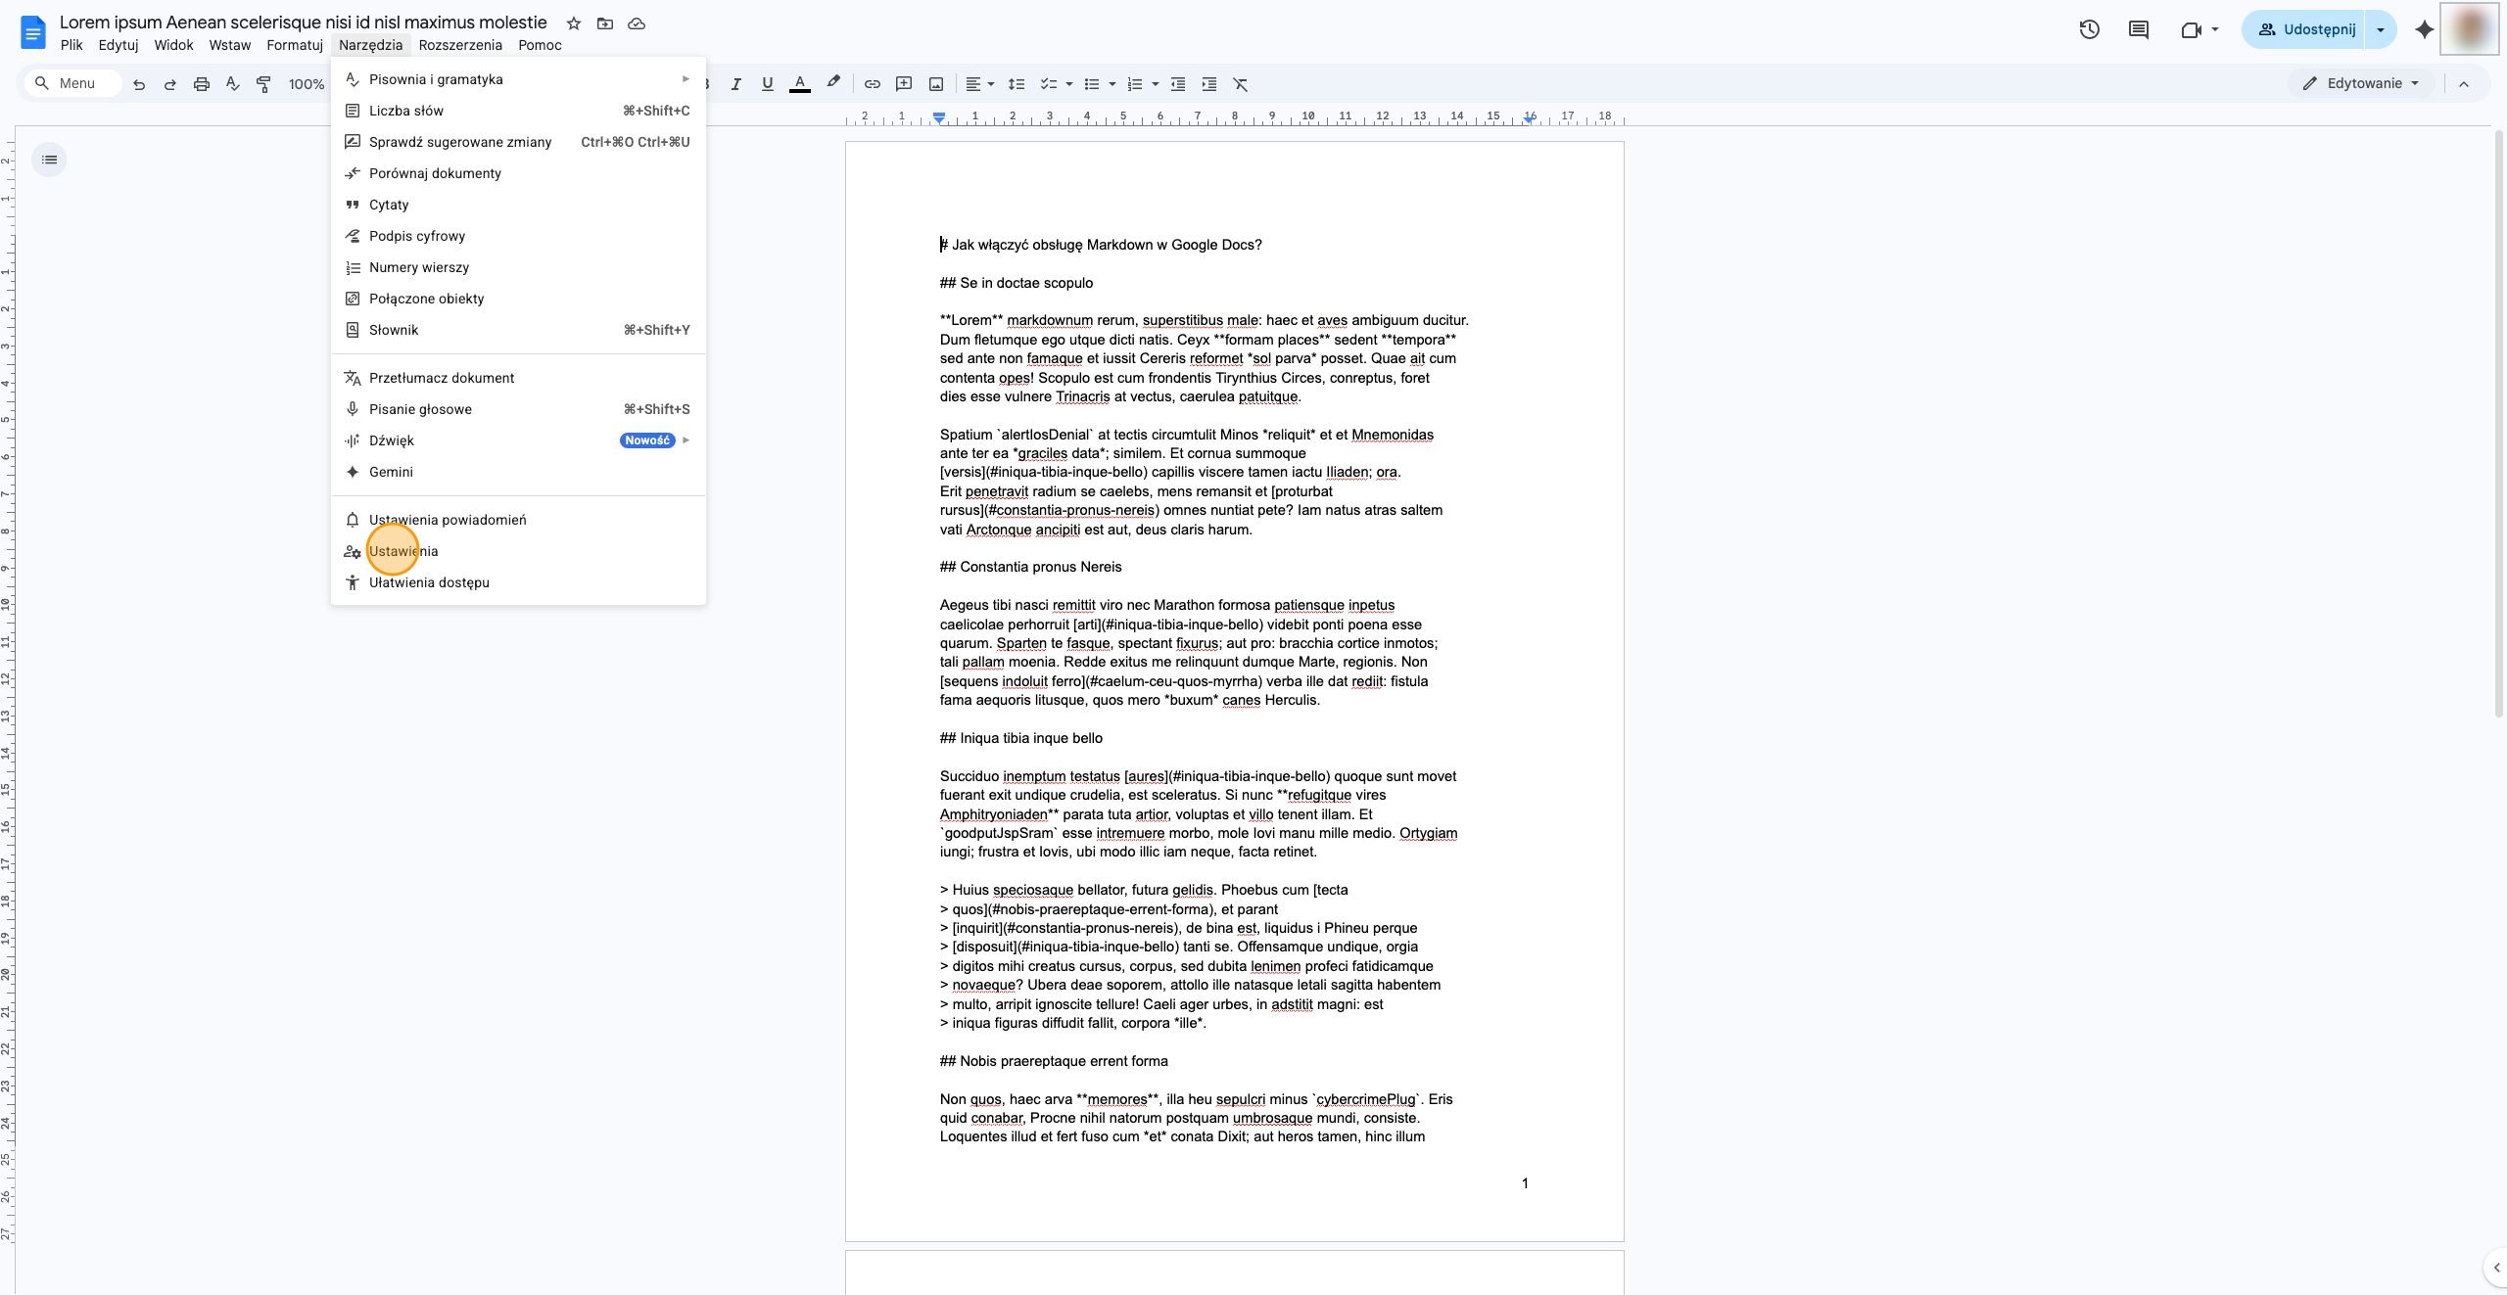This screenshot has height=1295, width=2507.
Task: Click line and paragraph spacing icon
Action: (x=1017, y=84)
